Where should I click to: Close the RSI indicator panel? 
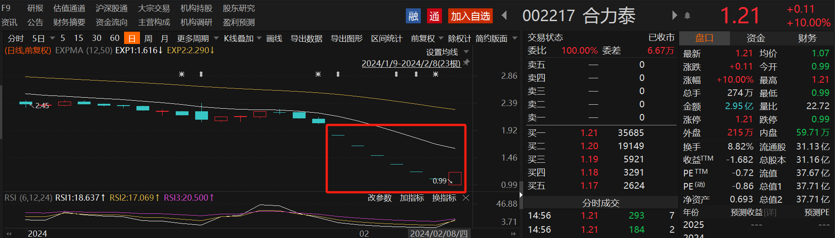click(466, 198)
